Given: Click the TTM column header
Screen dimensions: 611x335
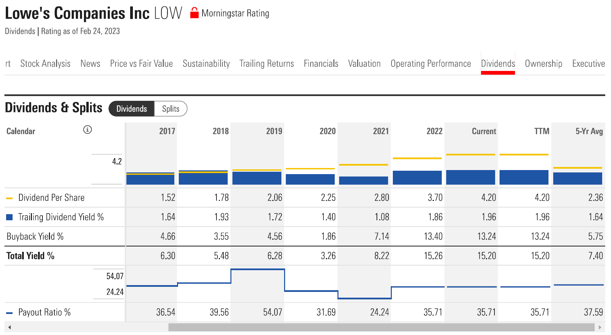Looking at the screenshot, I should (x=542, y=131).
